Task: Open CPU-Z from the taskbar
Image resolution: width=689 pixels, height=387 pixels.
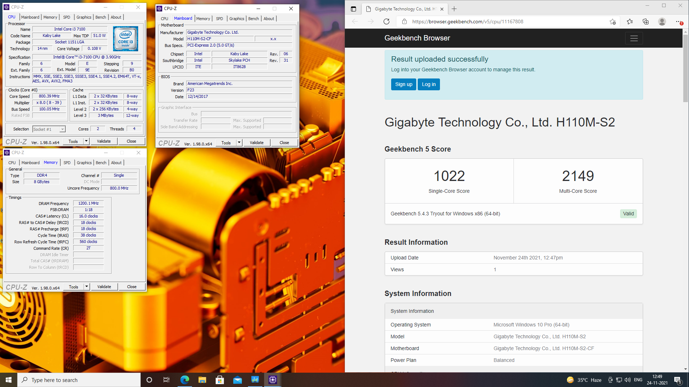Action: 272,380
